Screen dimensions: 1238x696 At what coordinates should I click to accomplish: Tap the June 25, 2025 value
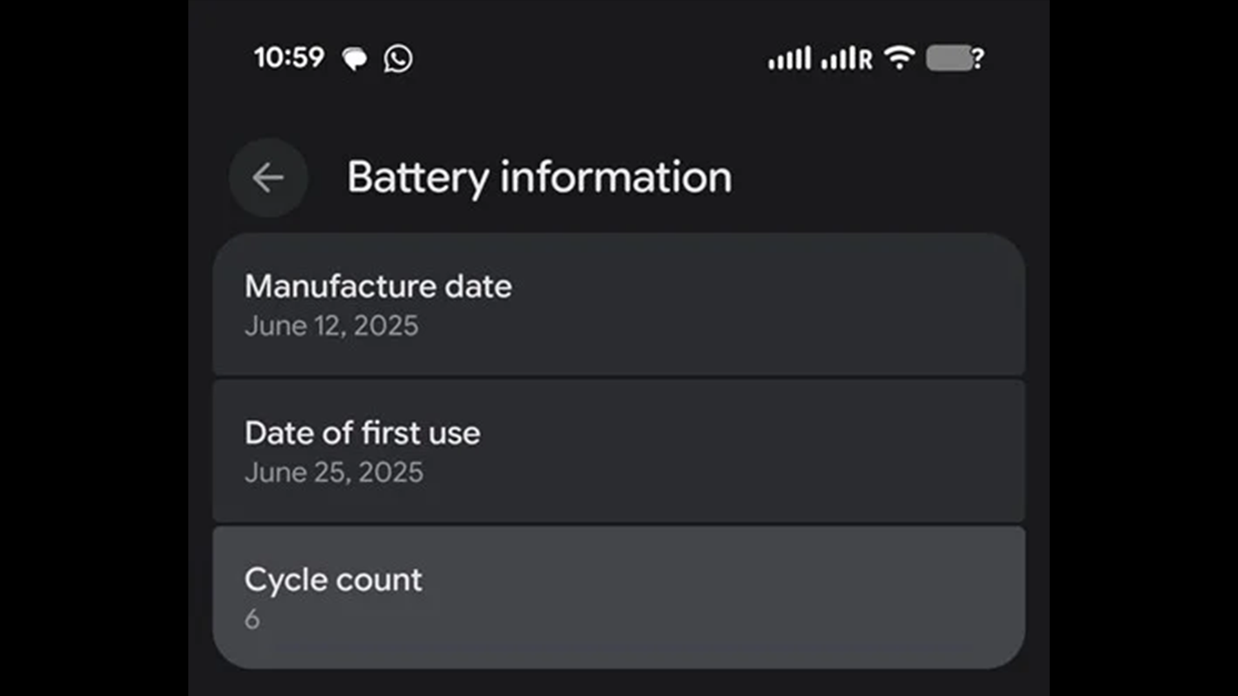(334, 472)
